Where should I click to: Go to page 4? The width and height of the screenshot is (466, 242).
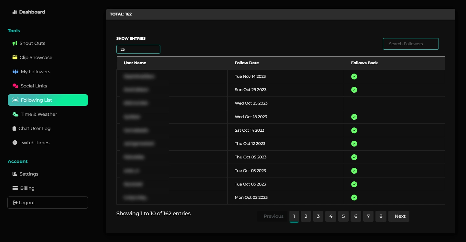pos(331,216)
